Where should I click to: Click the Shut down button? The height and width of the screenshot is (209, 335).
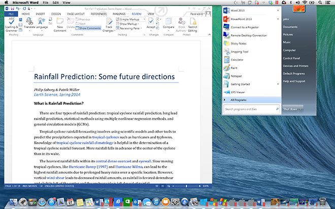tap(290, 109)
